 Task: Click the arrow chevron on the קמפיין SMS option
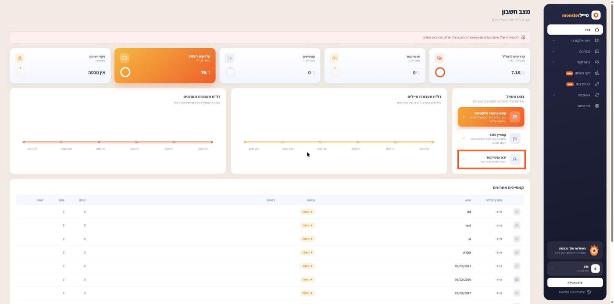[x=464, y=138]
